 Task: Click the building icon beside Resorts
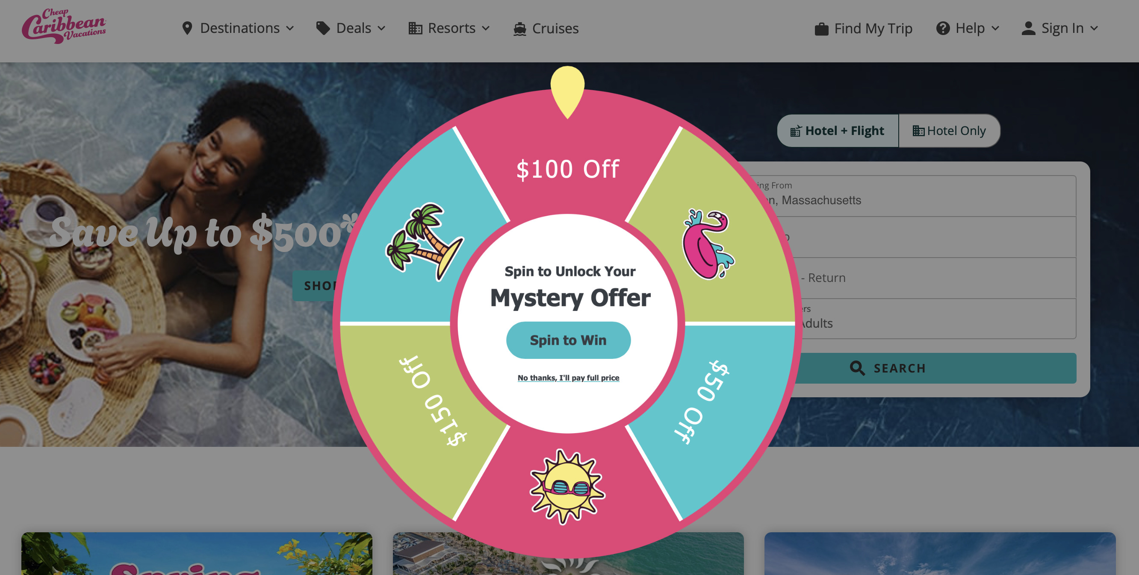click(x=415, y=28)
